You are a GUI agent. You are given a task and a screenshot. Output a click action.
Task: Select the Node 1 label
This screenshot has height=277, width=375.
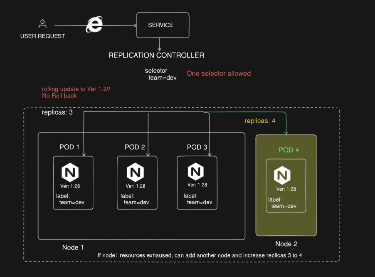point(73,247)
